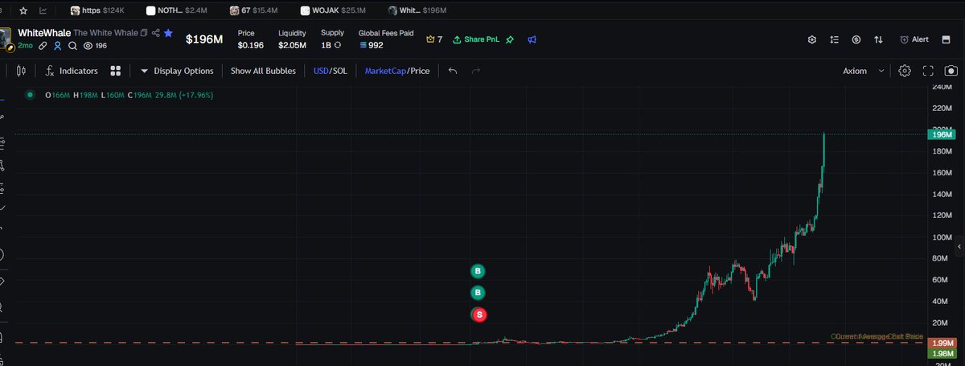Viewport: 965px width, 366px height.
Task: Change the candlestick chart type
Action: pyautogui.click(x=21, y=71)
